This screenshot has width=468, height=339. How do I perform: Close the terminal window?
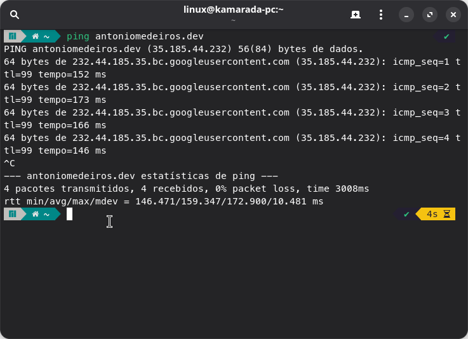(x=453, y=15)
